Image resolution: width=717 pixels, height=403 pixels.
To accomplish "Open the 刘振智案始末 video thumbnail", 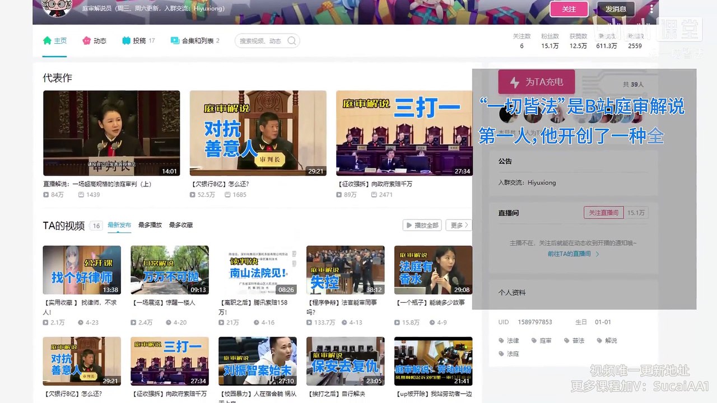I will coord(258,362).
